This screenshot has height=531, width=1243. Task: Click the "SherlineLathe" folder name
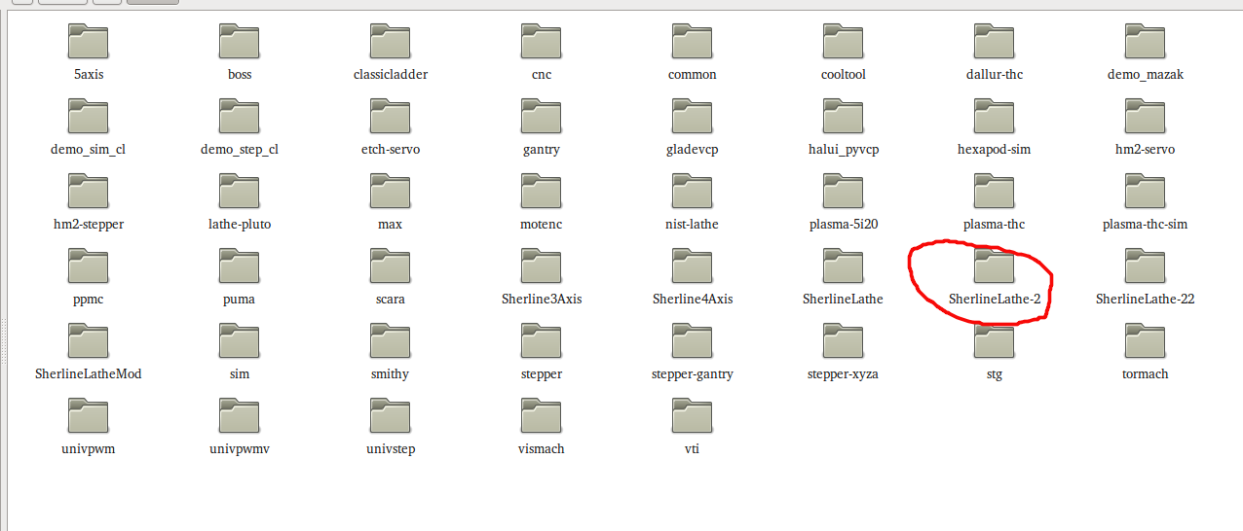[843, 299]
